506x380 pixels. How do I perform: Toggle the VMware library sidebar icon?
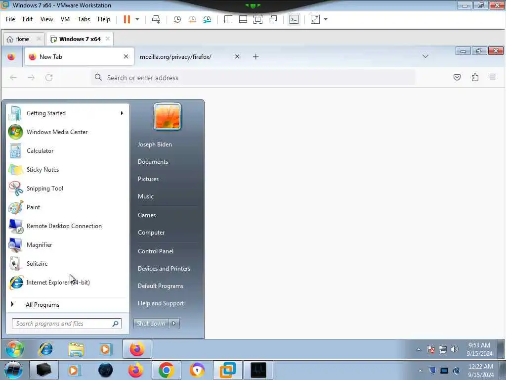228,19
